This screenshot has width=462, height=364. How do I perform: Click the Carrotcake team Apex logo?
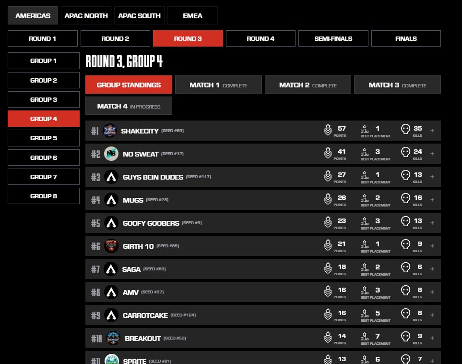point(111,315)
